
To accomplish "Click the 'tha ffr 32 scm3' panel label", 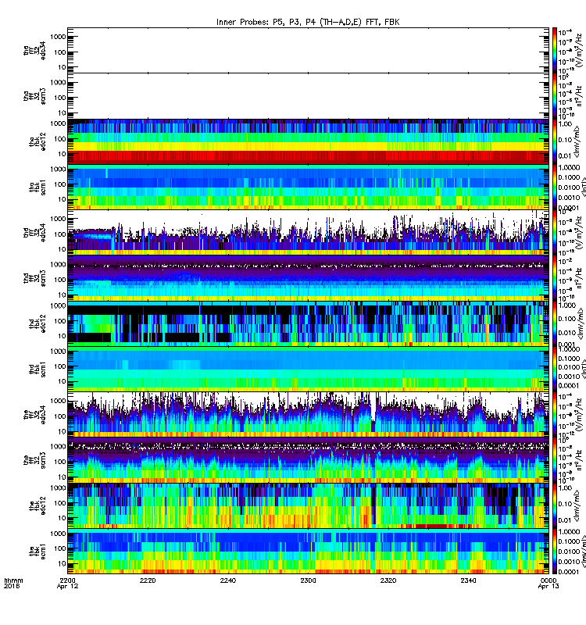I will [34, 96].
